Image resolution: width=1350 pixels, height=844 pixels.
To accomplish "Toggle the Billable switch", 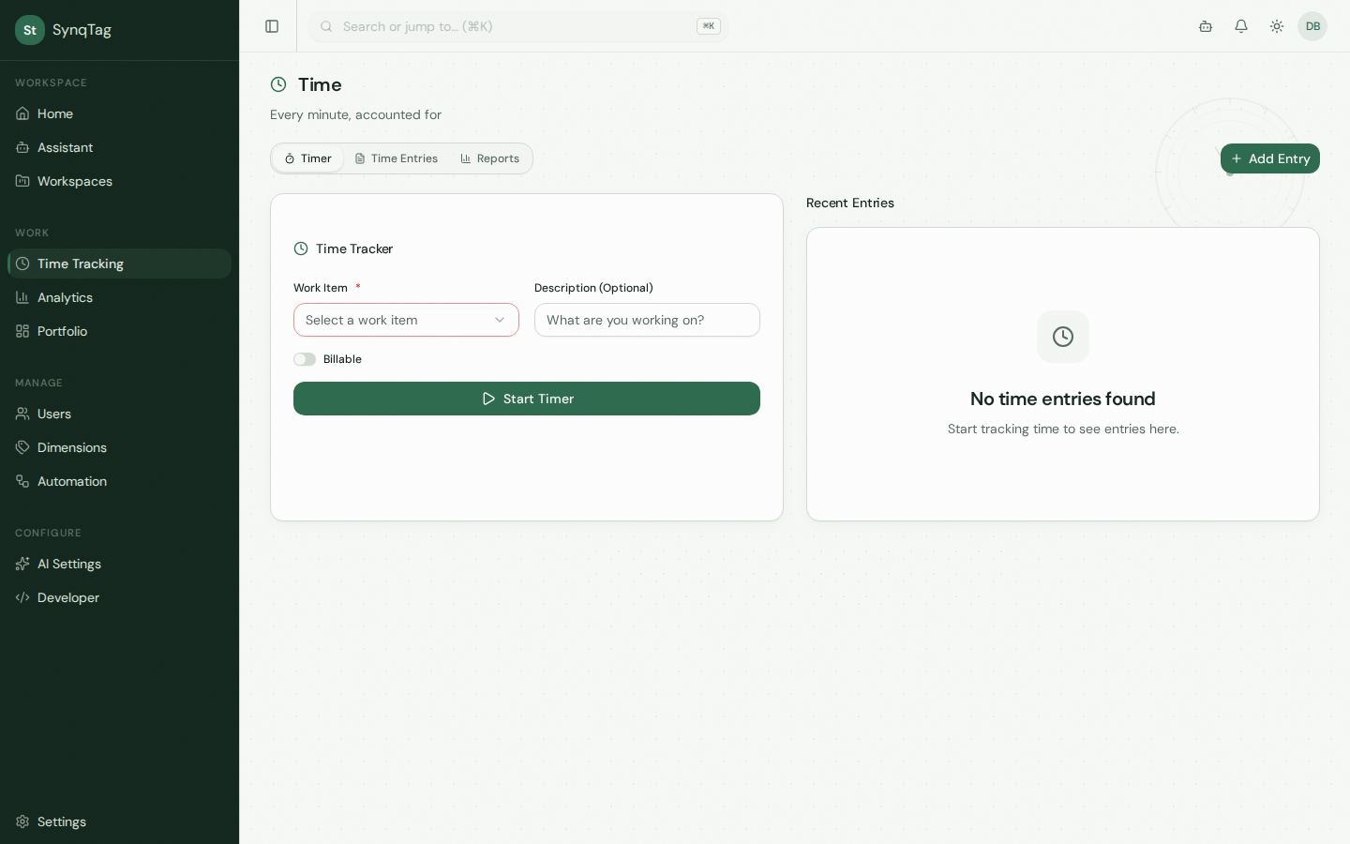I will [x=305, y=359].
